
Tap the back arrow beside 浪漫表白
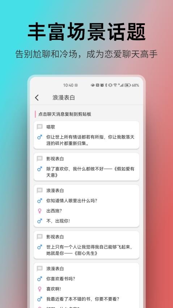37,97
